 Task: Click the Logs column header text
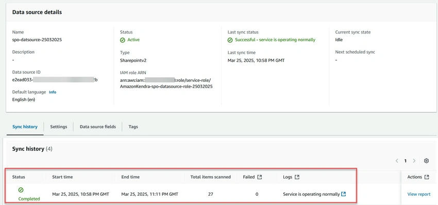pyautogui.click(x=288, y=177)
